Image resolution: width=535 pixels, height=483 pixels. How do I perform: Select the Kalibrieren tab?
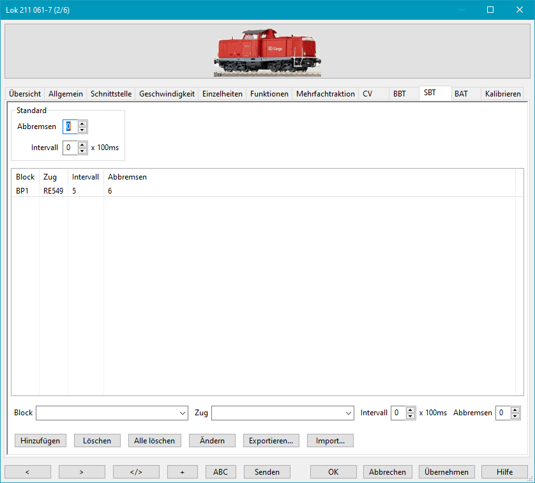[x=502, y=94]
